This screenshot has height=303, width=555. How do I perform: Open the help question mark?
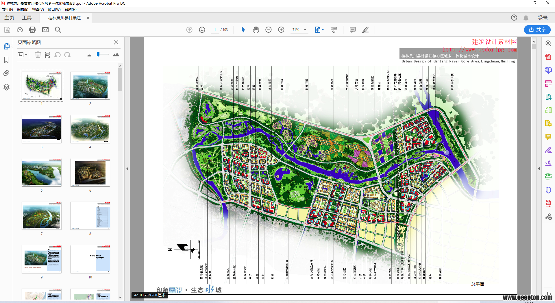click(514, 18)
